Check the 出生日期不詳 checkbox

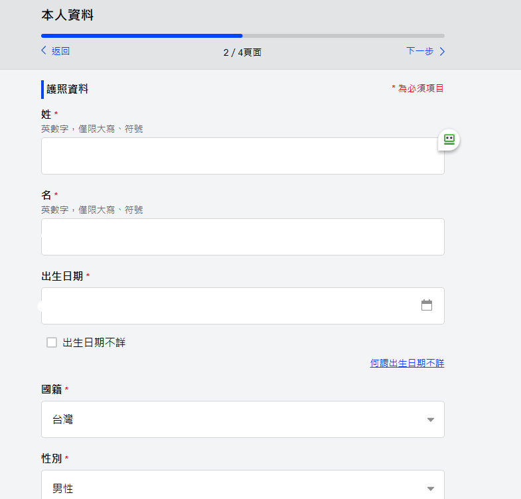[52, 342]
